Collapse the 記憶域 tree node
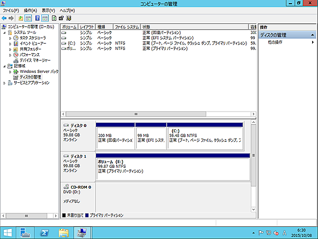This screenshot has width=318, height=239. tap(4, 66)
